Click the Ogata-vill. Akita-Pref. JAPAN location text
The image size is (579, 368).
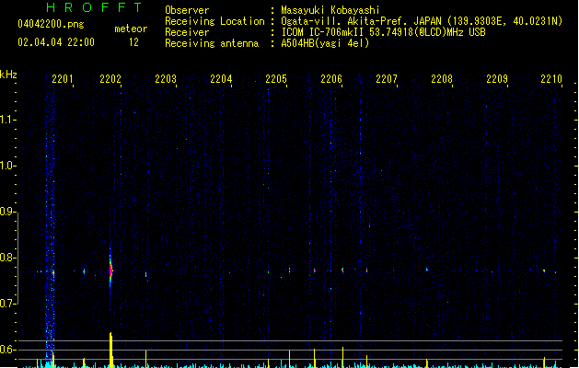pyautogui.click(x=422, y=21)
